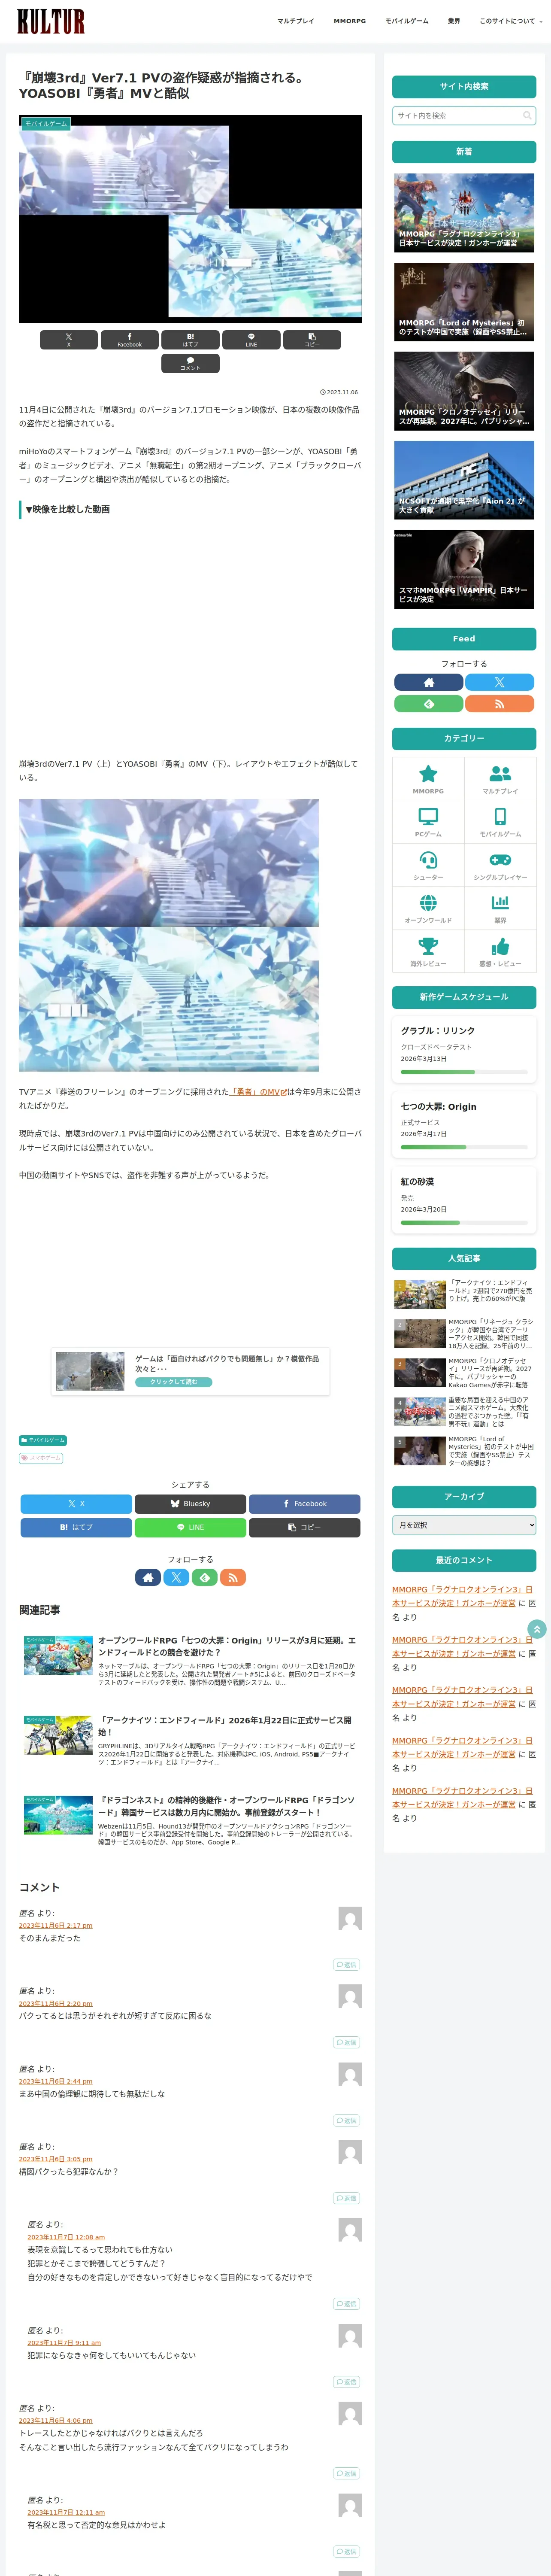551x2576 pixels.
Task: Click orange RSS follow icon below article
Action: click(233, 1577)
